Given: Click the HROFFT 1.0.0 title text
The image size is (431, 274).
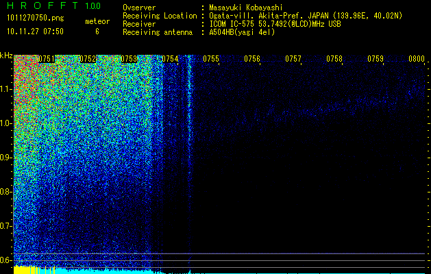Looking at the screenshot, I should (54, 5).
